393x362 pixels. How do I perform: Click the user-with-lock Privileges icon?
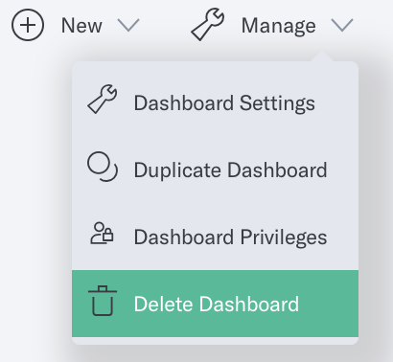pos(102,234)
